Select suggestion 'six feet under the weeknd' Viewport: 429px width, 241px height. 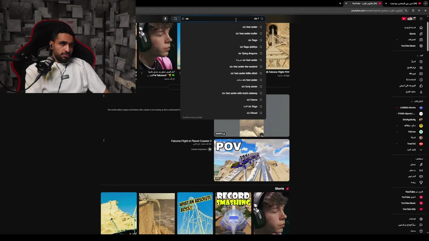click(223, 67)
